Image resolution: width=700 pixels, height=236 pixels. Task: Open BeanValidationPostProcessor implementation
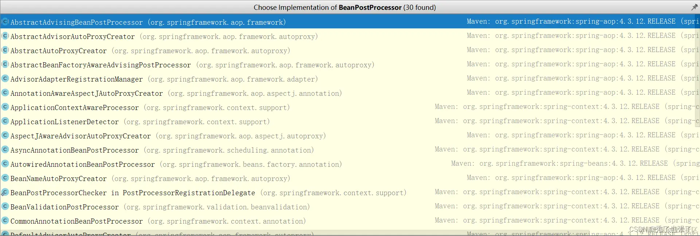coord(65,207)
